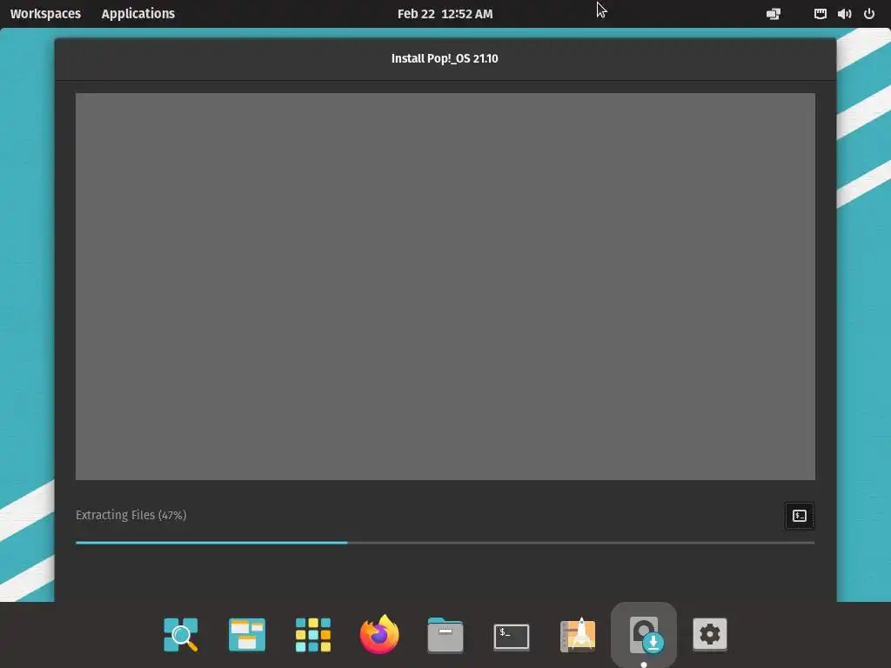This screenshot has width=891, height=668.
Task: Open Pop!_Shop rocket icon in dock
Action: tap(578, 634)
